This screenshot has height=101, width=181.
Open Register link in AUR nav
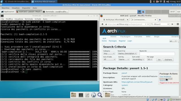tap(122, 41)
